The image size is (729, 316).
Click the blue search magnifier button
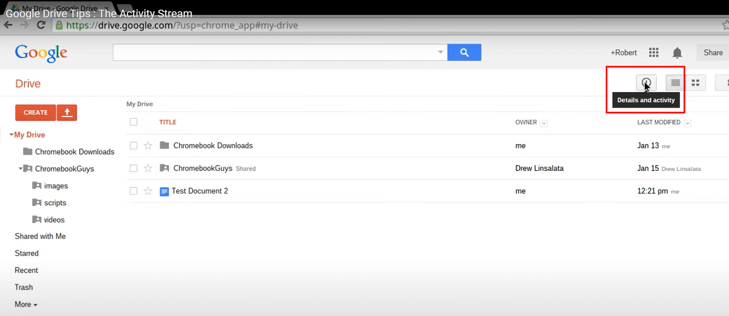pos(464,52)
